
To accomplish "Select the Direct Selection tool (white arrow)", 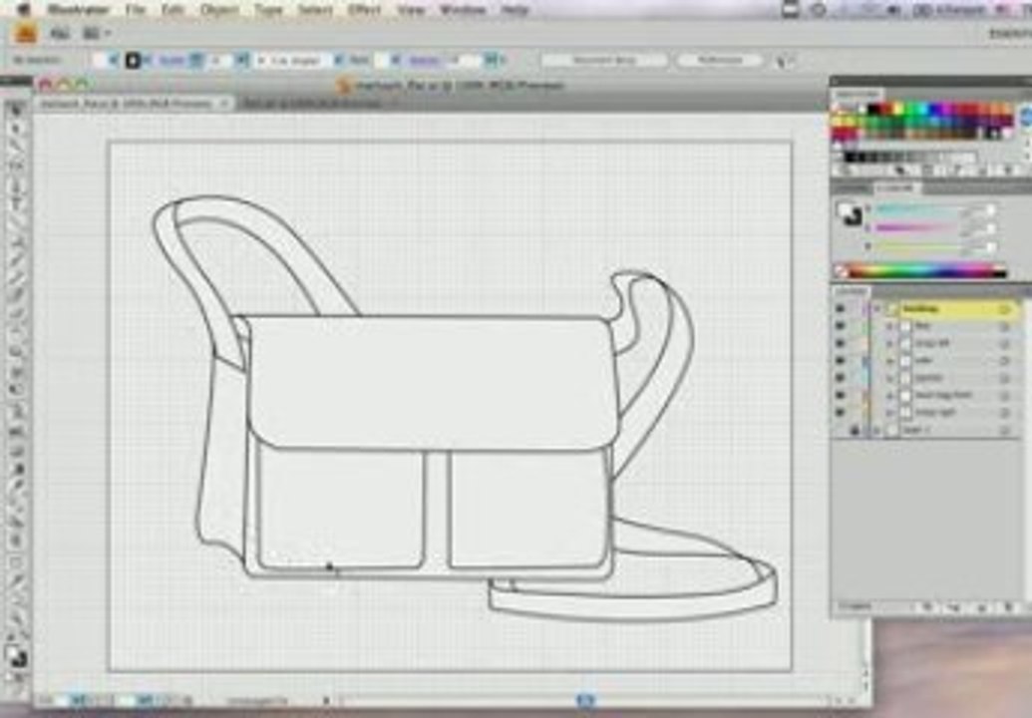I will (x=16, y=129).
